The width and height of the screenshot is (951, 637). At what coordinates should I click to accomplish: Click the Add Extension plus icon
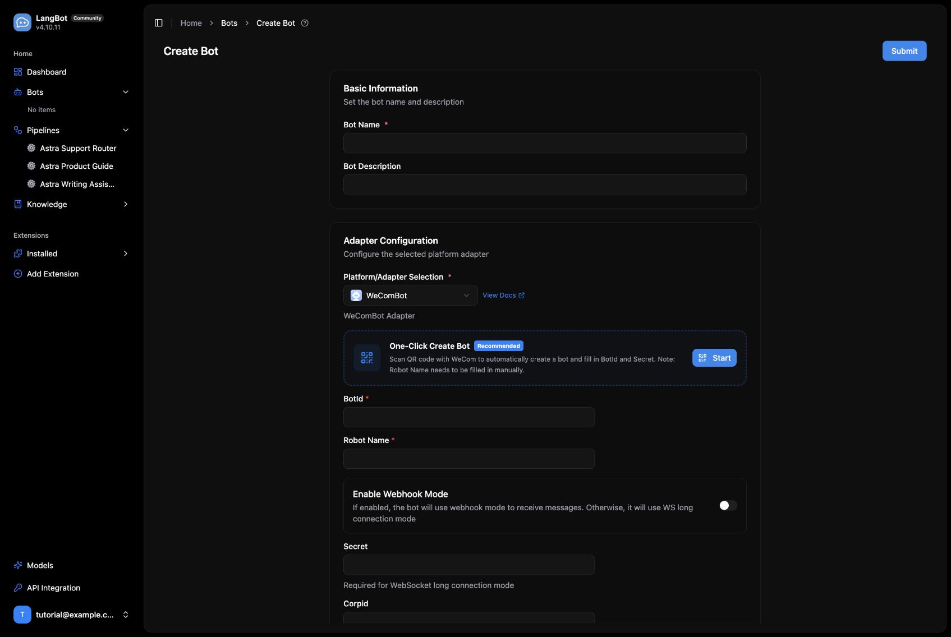[x=18, y=274]
